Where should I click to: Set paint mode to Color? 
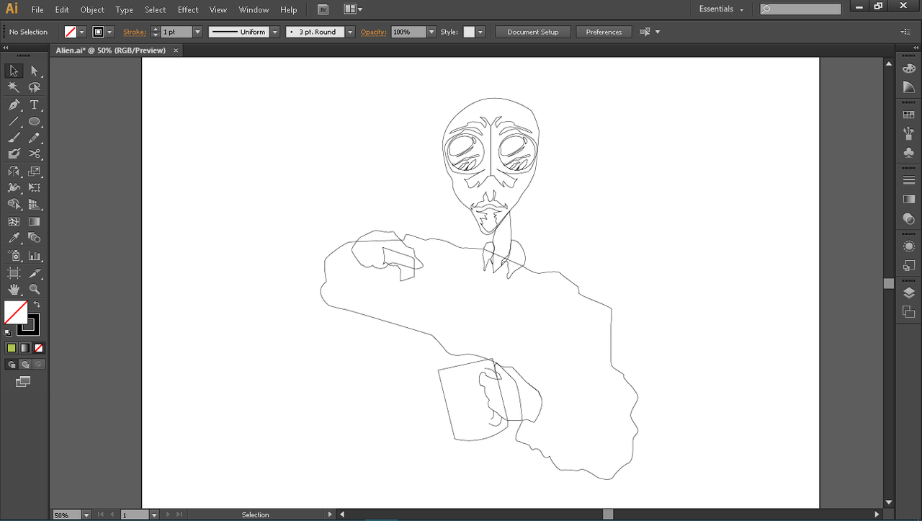[x=12, y=348]
